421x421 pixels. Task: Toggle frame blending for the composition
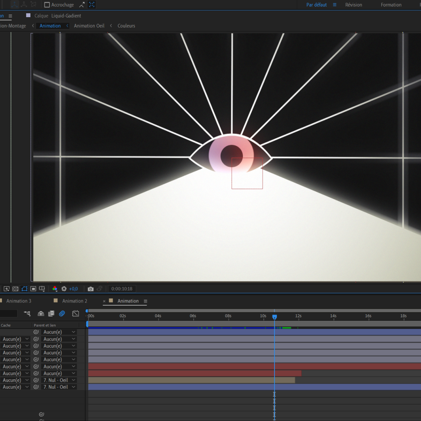click(x=51, y=313)
